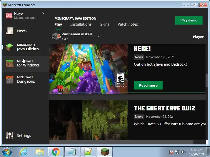Open the unnamed installation version dropdown
The height and width of the screenshot is (157, 210).
[99, 36]
